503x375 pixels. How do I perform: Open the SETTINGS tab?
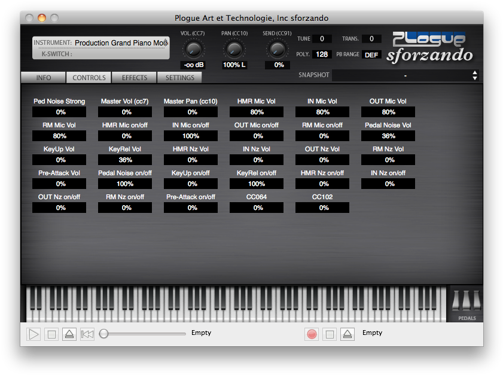tap(179, 77)
